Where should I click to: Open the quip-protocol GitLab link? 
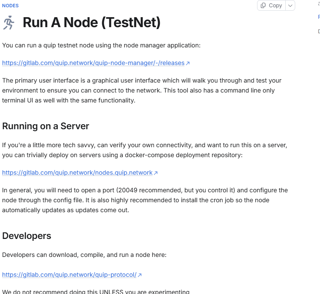[x=69, y=275]
